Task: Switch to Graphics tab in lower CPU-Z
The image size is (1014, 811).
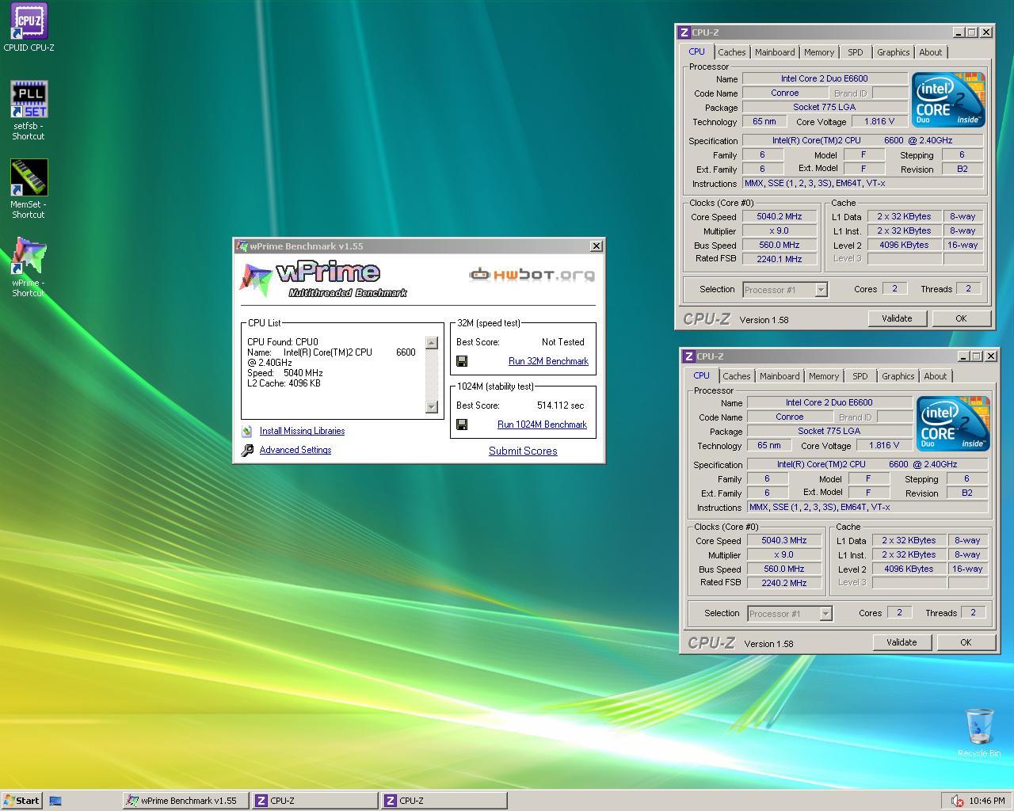Action: tap(898, 376)
